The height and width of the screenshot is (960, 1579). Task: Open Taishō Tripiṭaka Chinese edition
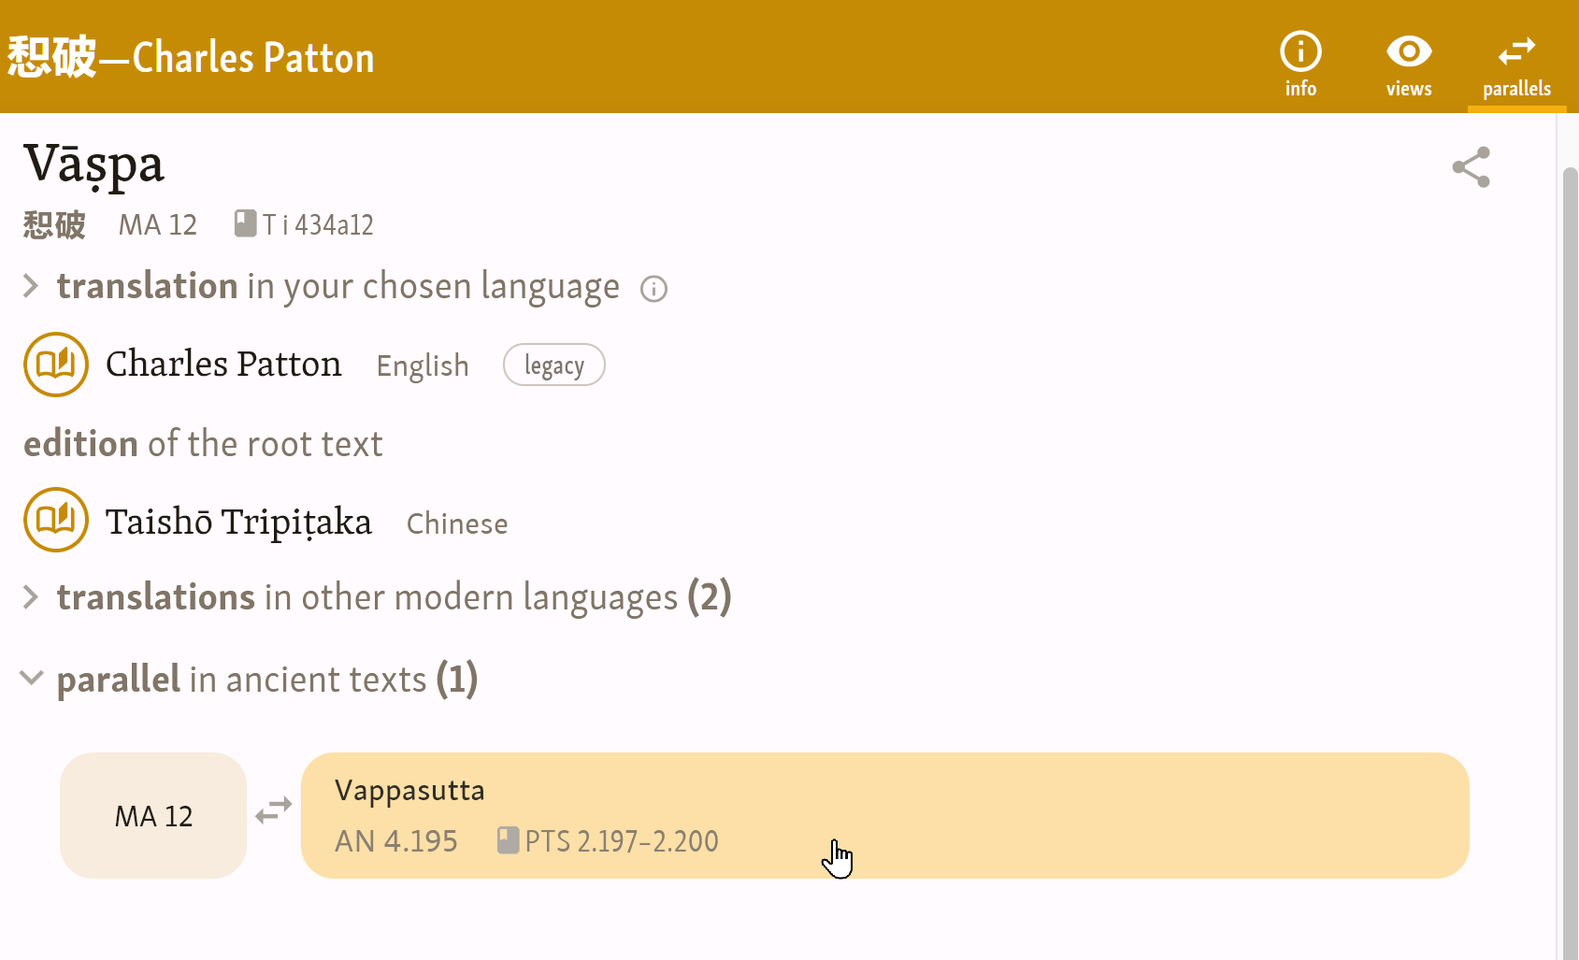point(238,522)
